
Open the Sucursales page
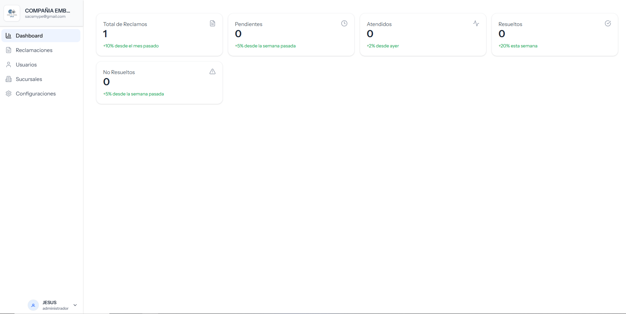coord(29,79)
